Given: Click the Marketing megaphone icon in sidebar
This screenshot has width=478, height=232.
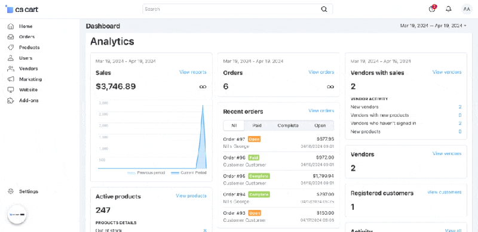Looking at the screenshot, I should tap(11, 79).
